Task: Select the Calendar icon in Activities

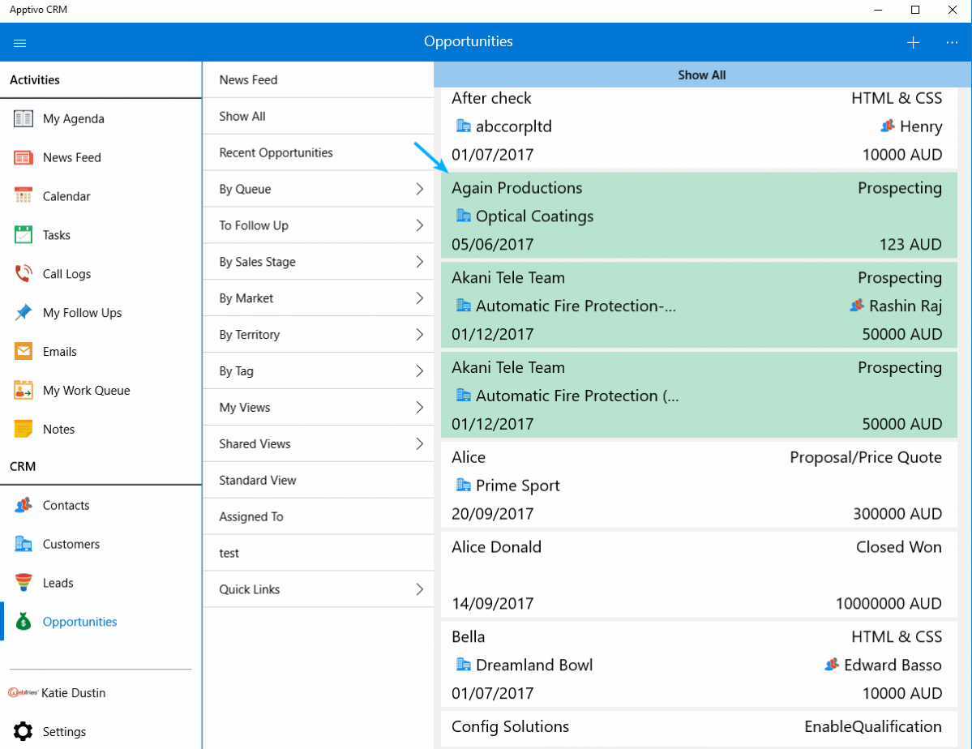Action: pos(24,196)
